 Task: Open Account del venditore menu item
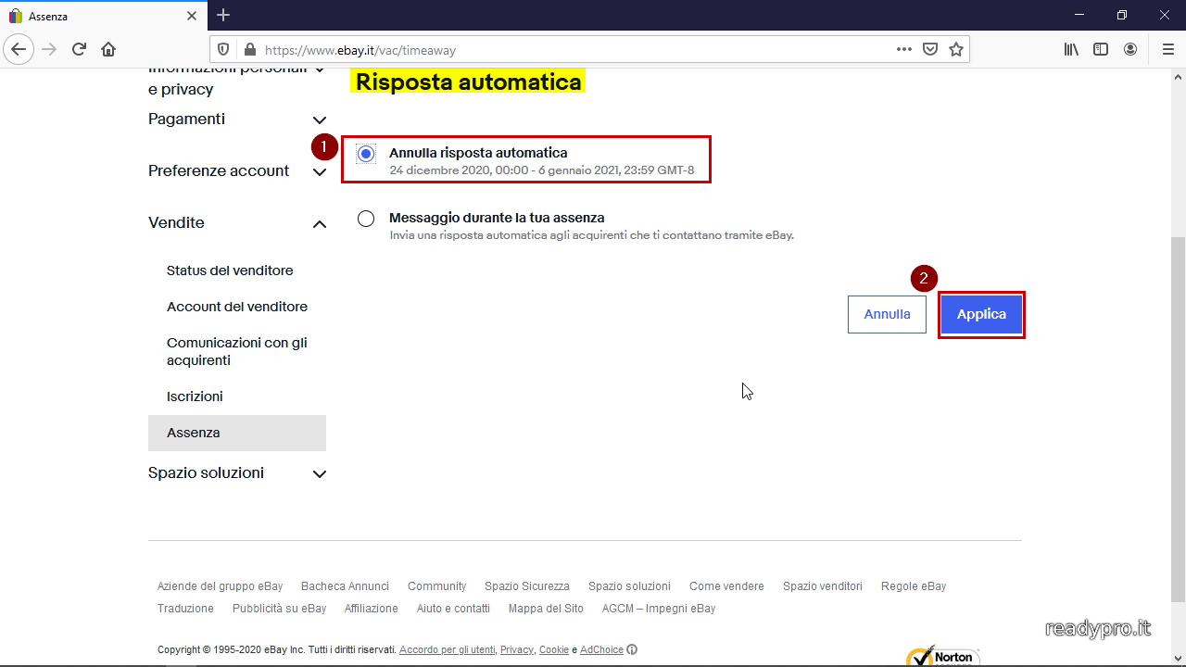tap(237, 307)
